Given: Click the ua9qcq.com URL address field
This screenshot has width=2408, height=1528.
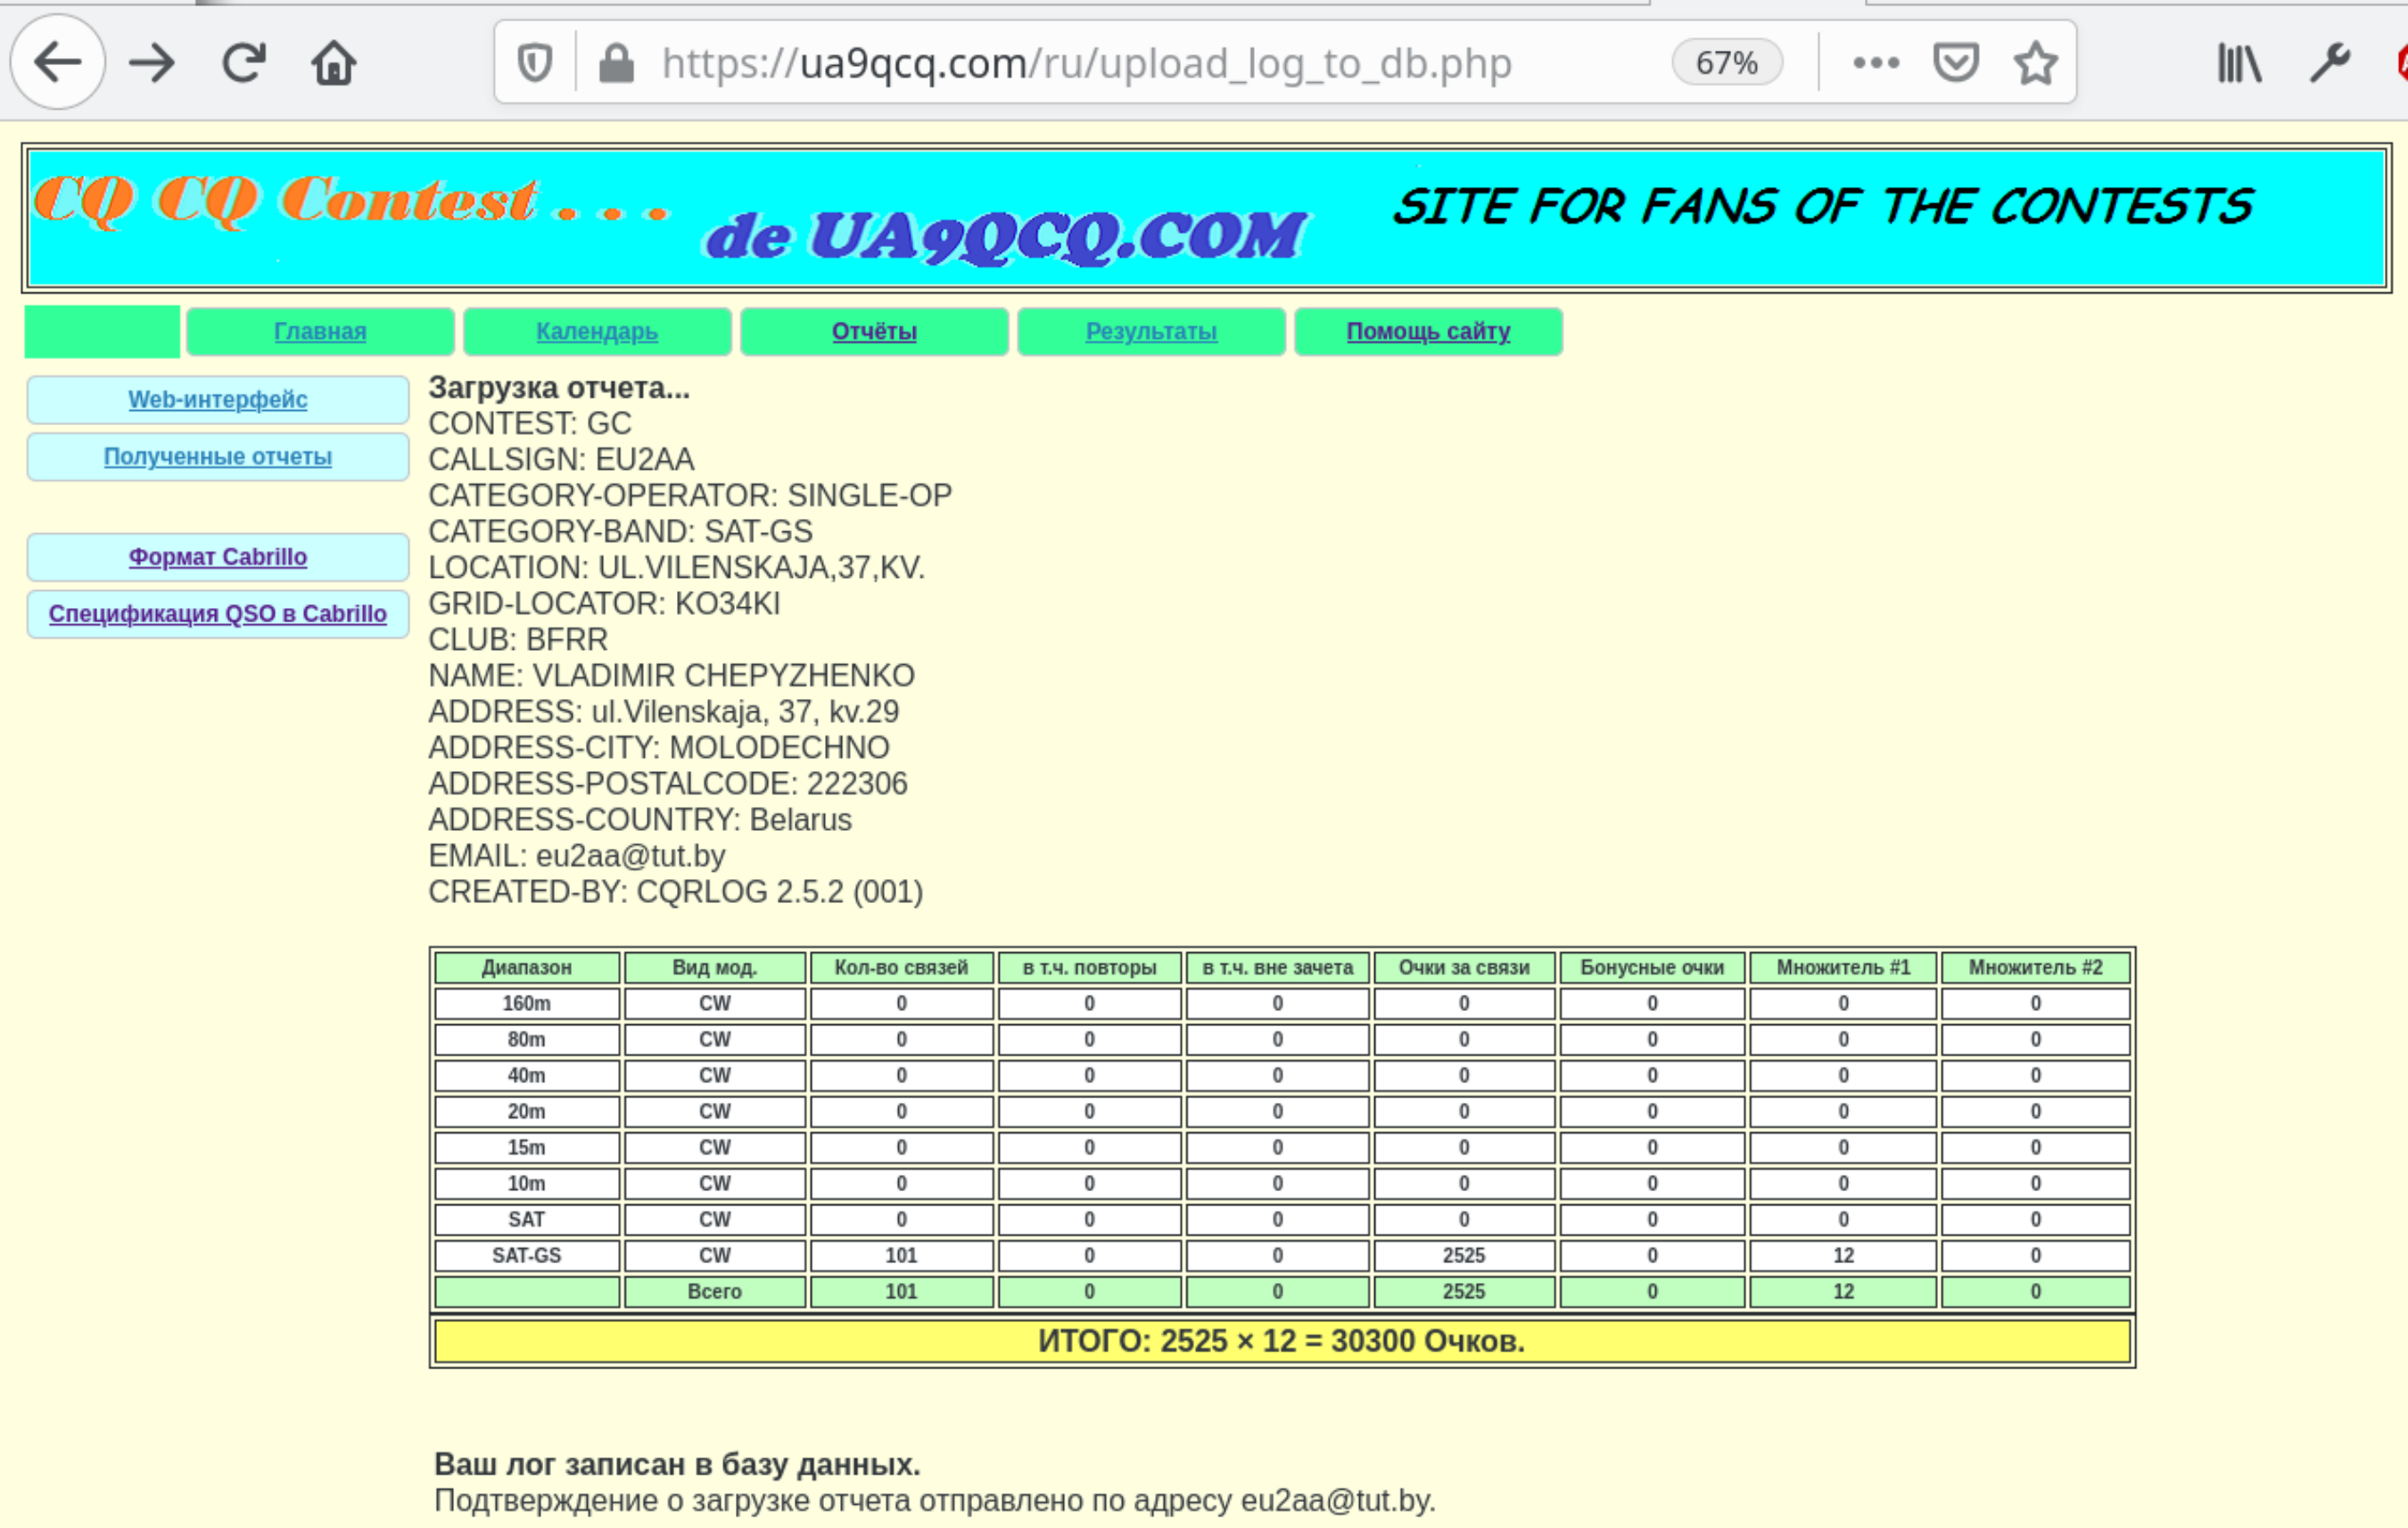Looking at the screenshot, I should pos(1085,63).
